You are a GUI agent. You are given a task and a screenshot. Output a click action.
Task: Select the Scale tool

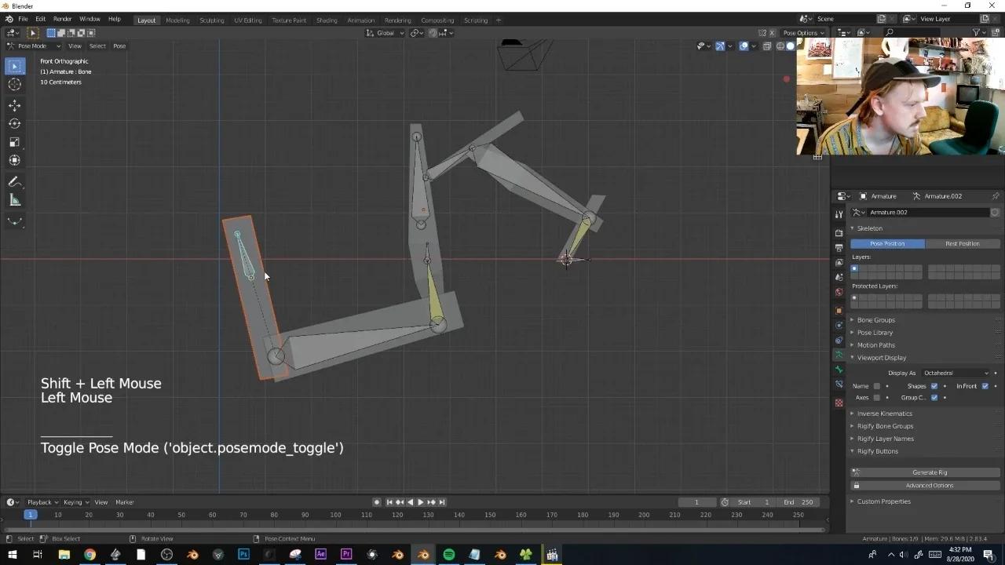pos(14,142)
